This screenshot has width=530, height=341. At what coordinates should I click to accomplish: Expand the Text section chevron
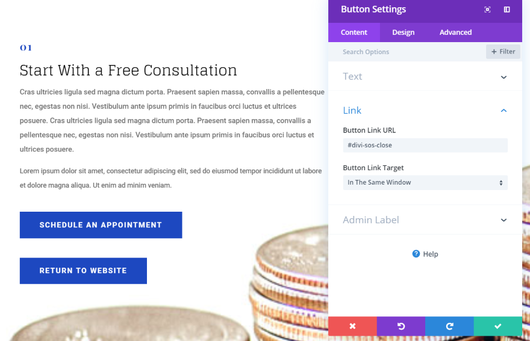[x=503, y=77]
